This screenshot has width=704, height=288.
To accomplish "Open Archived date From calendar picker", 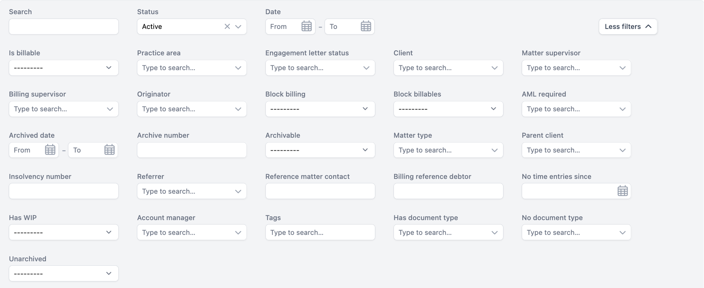I will point(50,150).
